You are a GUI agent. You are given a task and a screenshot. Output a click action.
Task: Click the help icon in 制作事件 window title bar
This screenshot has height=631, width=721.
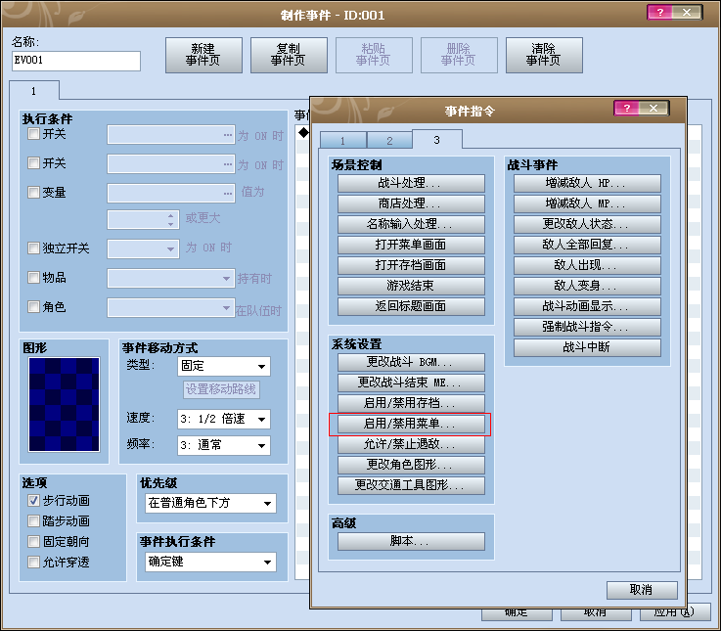(x=659, y=13)
